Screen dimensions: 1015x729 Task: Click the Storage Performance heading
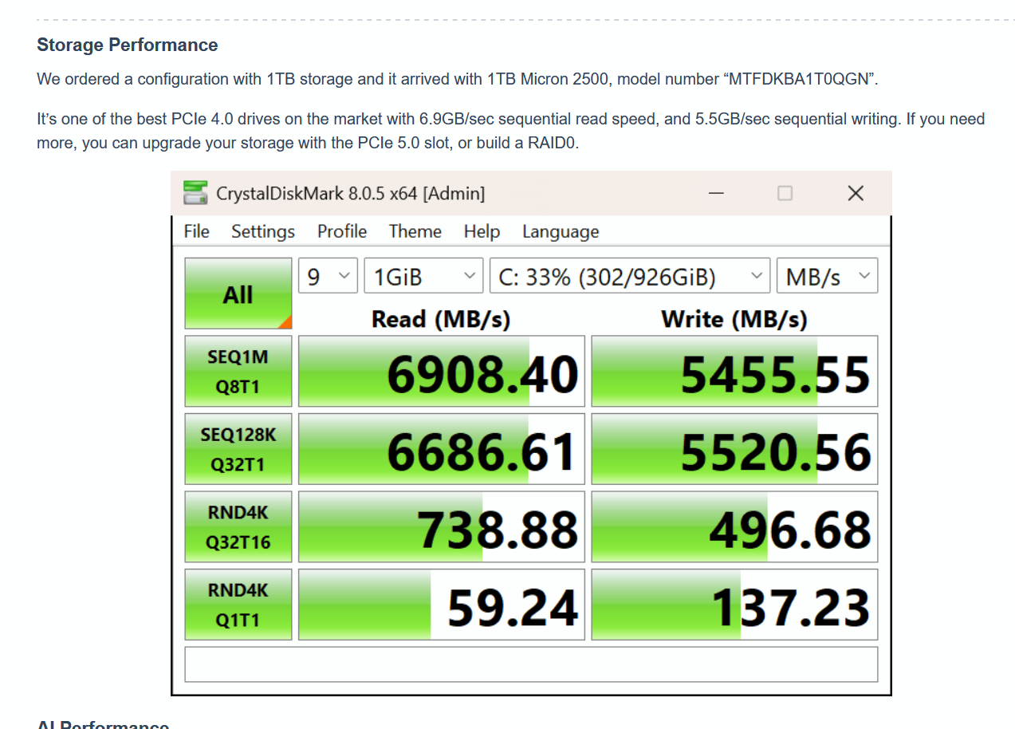[128, 45]
